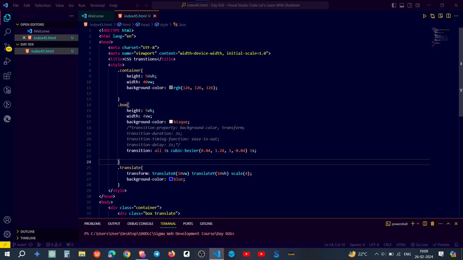Viewport: 463px width, 260px height.
Task: Run the code with the play icon
Action: pos(424,16)
